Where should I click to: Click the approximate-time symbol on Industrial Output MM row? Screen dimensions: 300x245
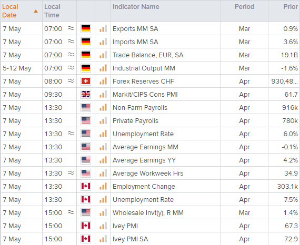point(71,68)
